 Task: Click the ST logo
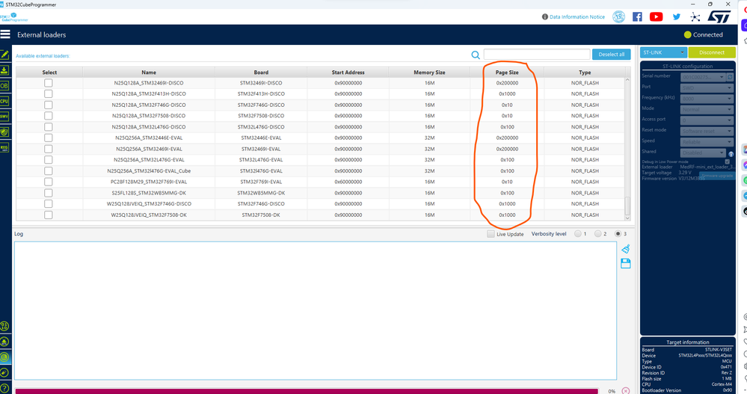pos(719,16)
